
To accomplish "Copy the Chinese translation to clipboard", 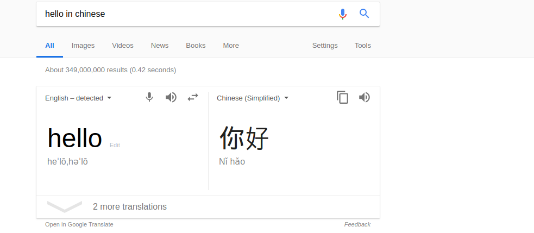I will coord(342,97).
